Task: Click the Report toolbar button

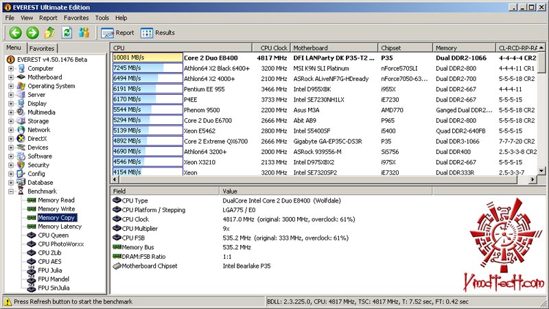Action: [x=117, y=33]
